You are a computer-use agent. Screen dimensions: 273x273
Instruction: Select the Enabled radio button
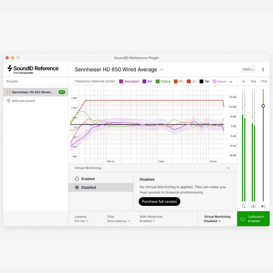point(77,179)
